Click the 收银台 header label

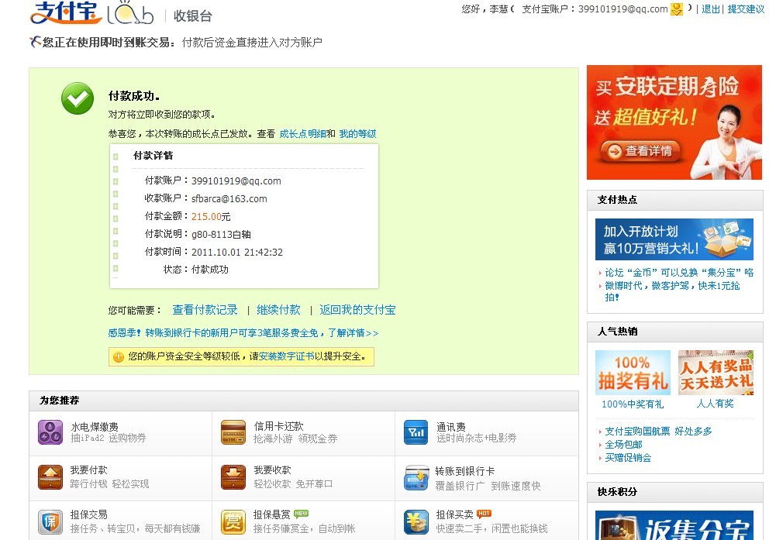[193, 15]
